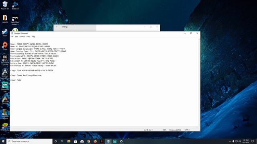257x144 pixels.
Task: Click the 'Home Single Language' key line
Action: tap(37, 49)
